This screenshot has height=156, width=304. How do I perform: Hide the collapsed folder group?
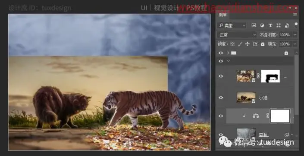[x=221, y=53]
